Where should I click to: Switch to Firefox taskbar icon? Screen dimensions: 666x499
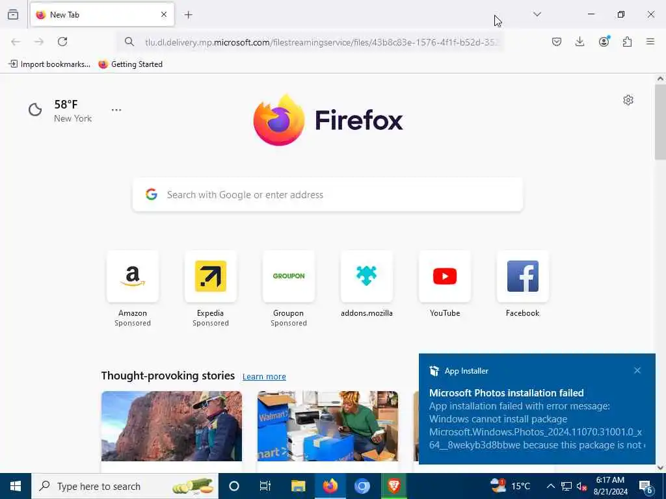tap(330, 486)
